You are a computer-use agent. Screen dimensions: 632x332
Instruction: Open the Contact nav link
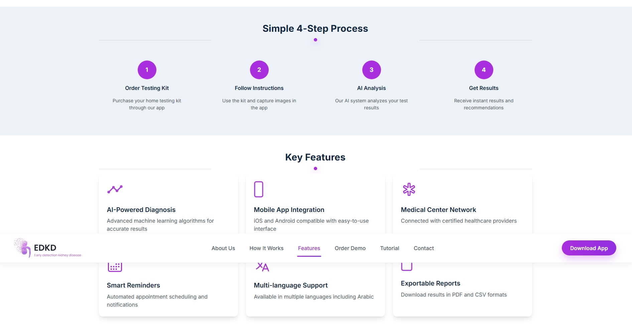pyautogui.click(x=424, y=248)
